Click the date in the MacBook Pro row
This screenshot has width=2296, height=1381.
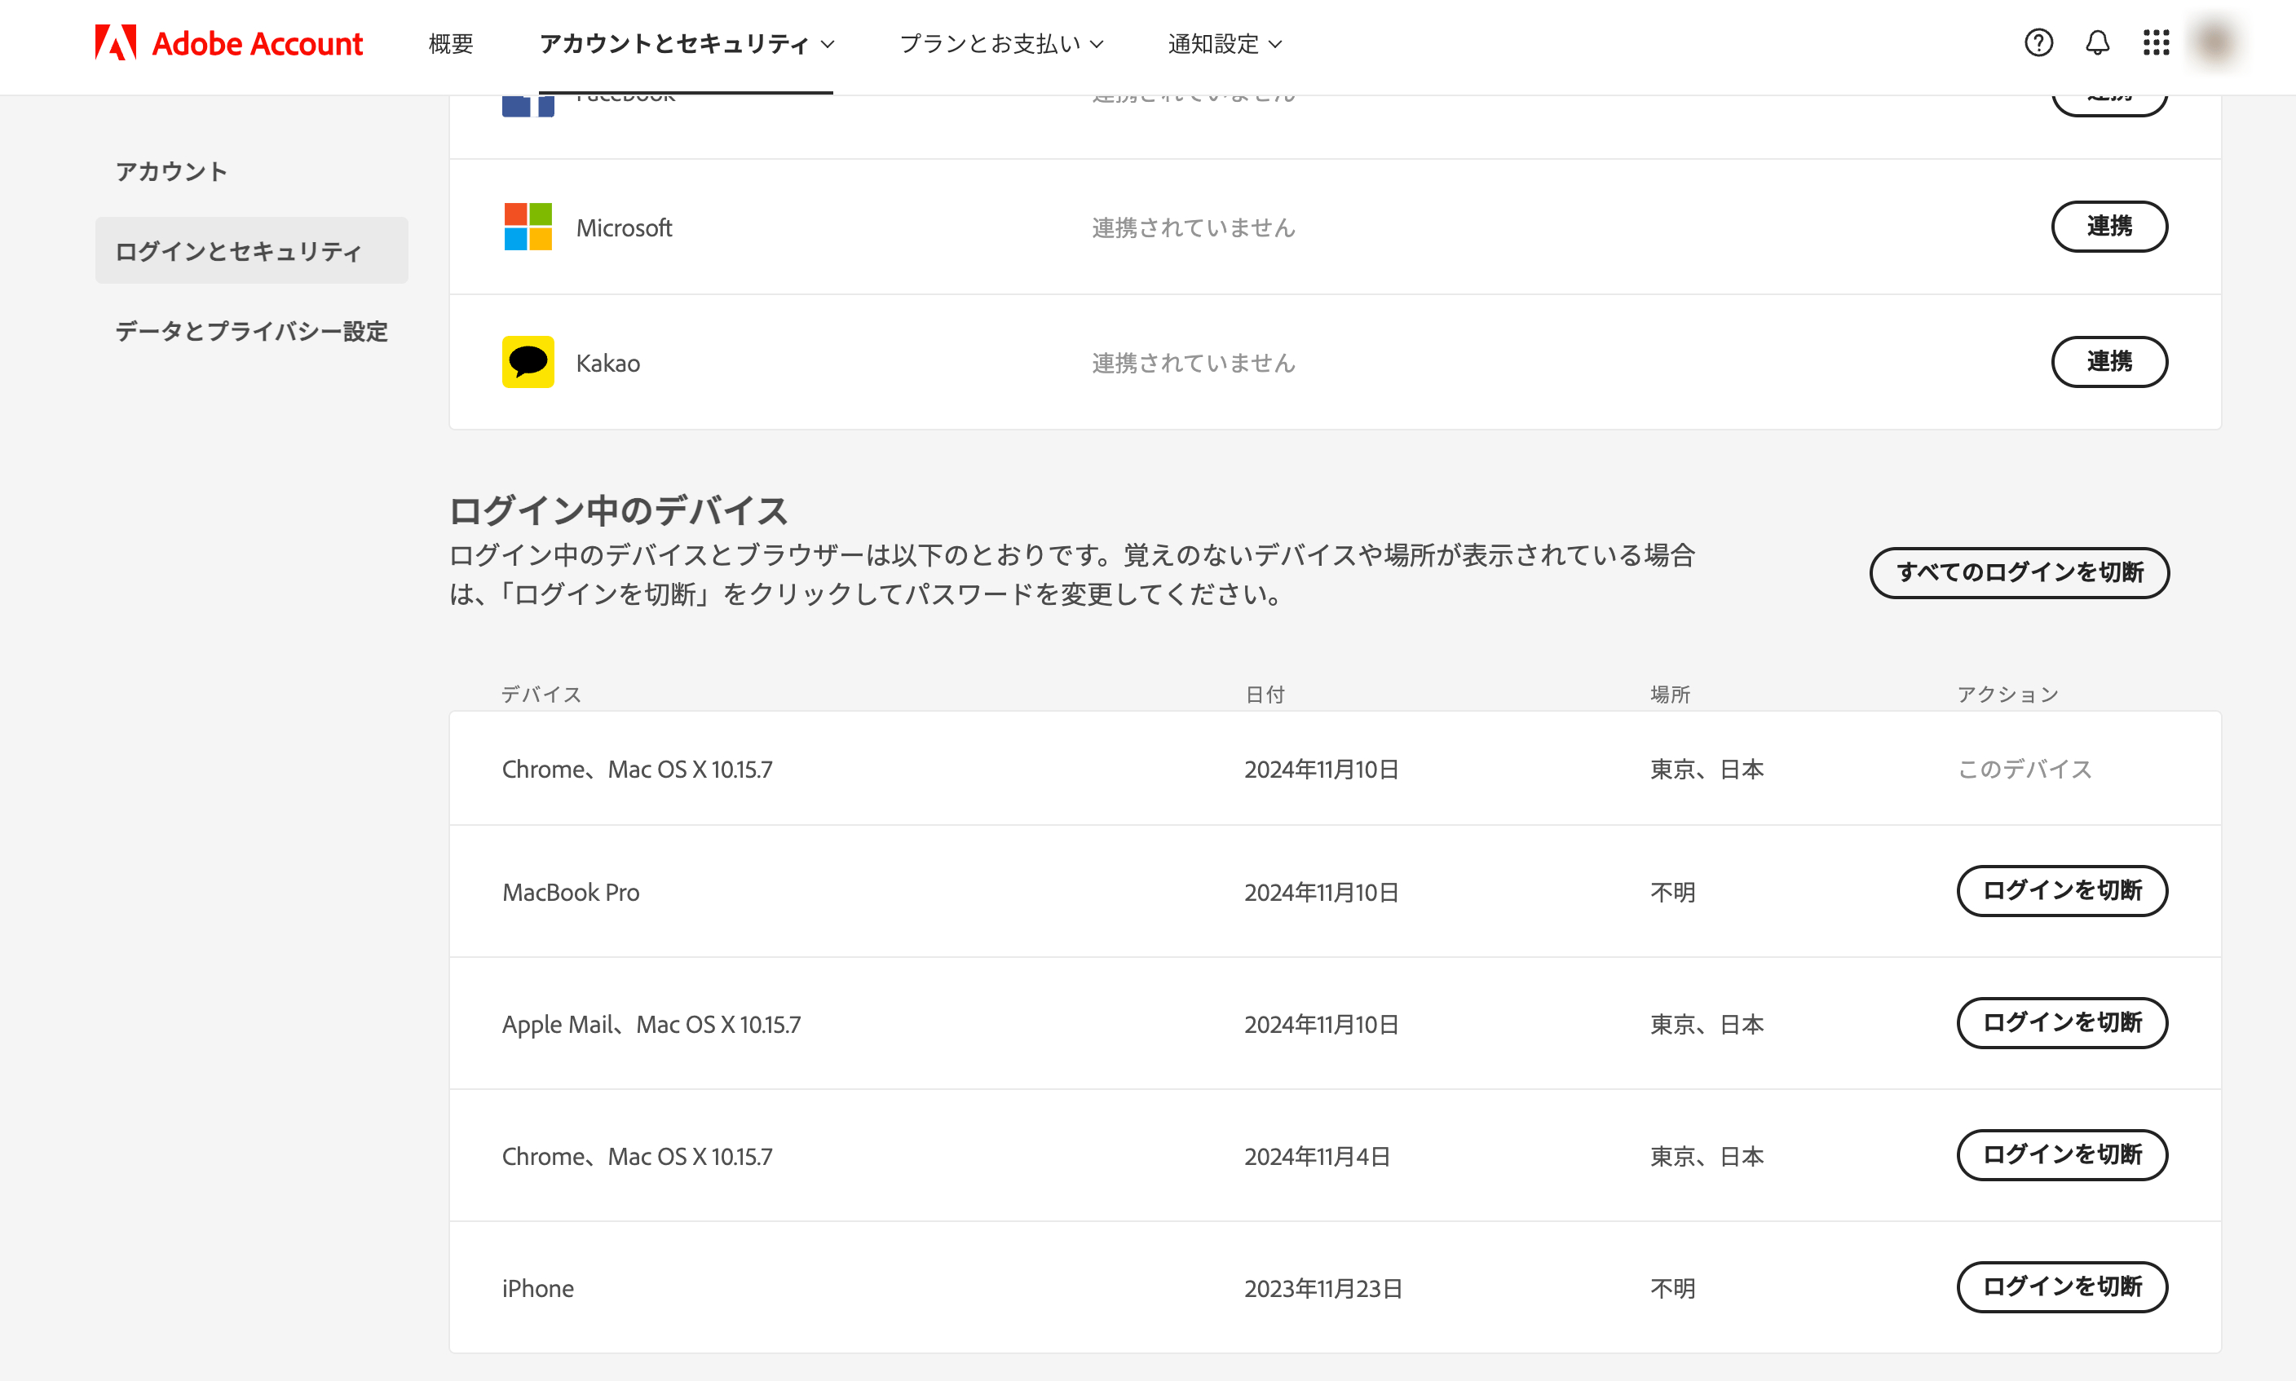click(x=1322, y=893)
